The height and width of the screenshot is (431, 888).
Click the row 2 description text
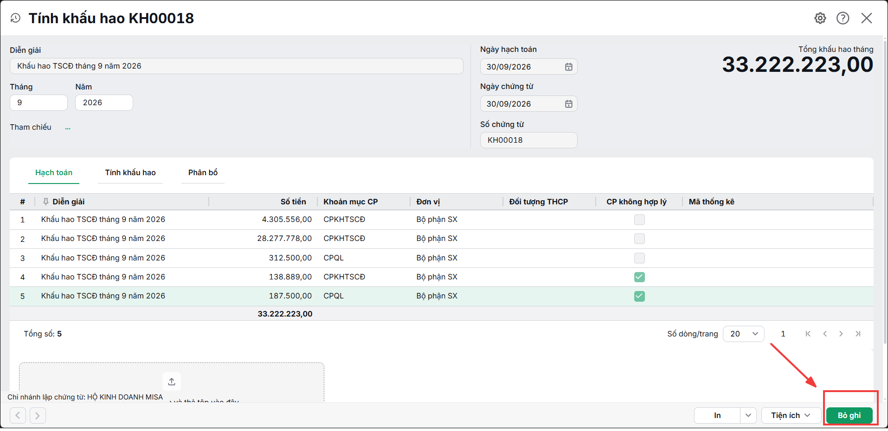103,238
